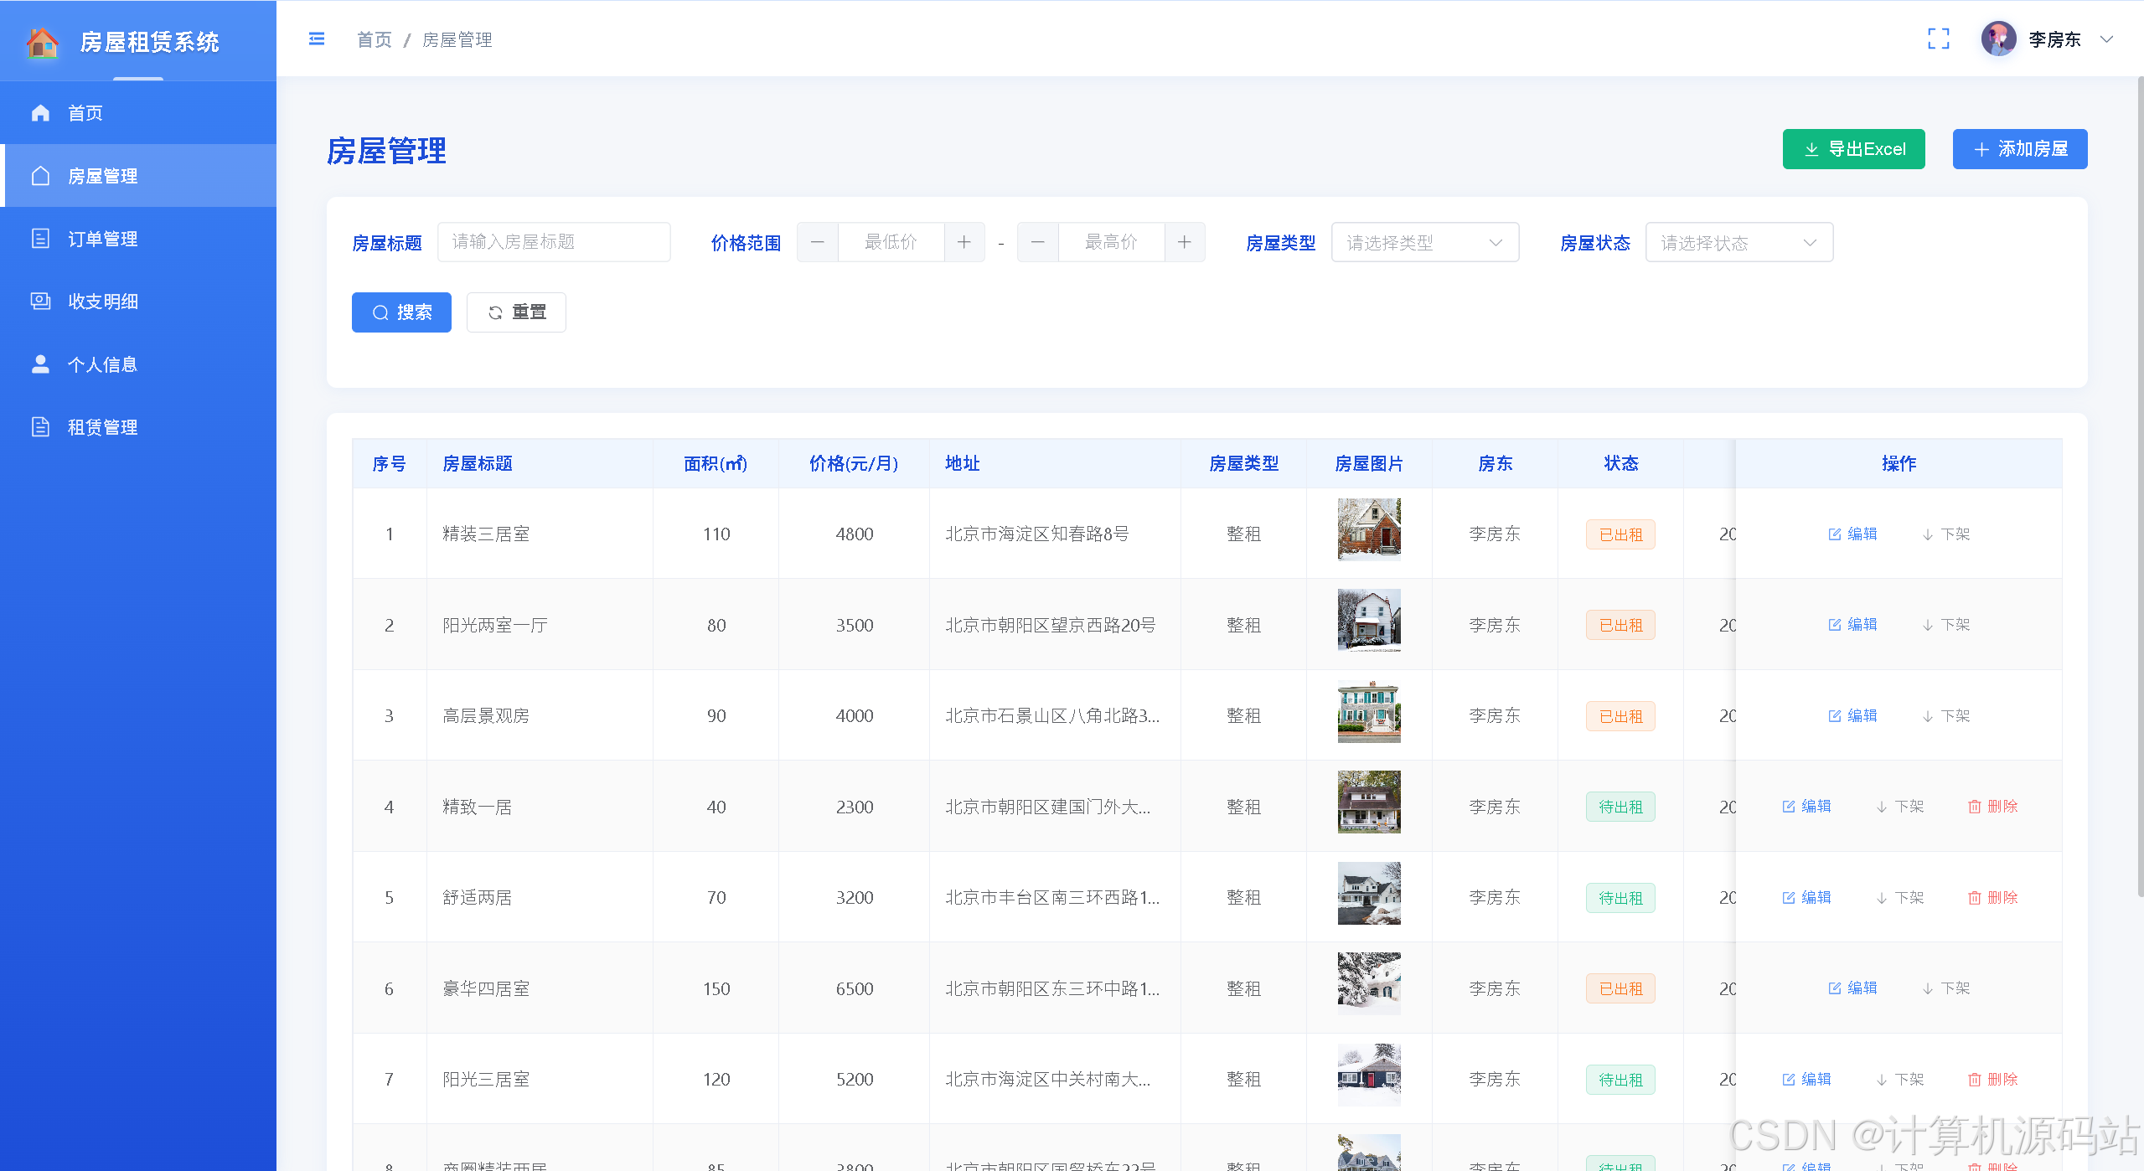Open 房屋状态 dropdown
This screenshot has height=1171, width=2144.
(x=1738, y=242)
